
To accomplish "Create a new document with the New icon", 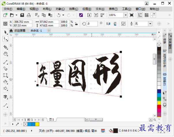I will pos(5,15).
